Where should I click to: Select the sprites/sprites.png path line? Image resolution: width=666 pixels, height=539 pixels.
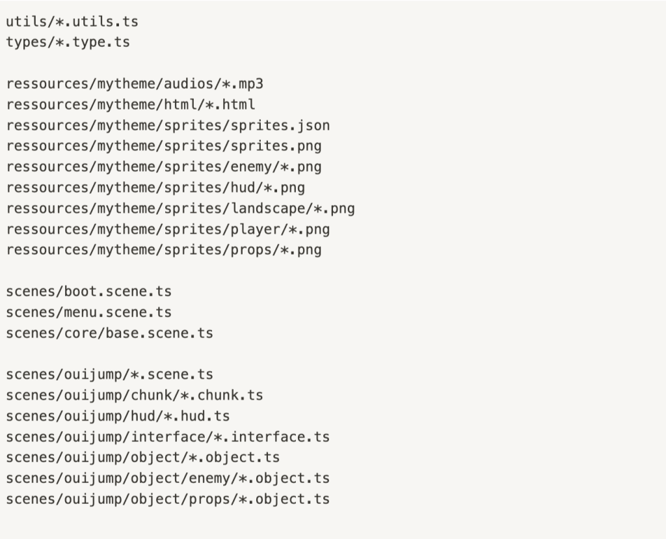coord(164,146)
